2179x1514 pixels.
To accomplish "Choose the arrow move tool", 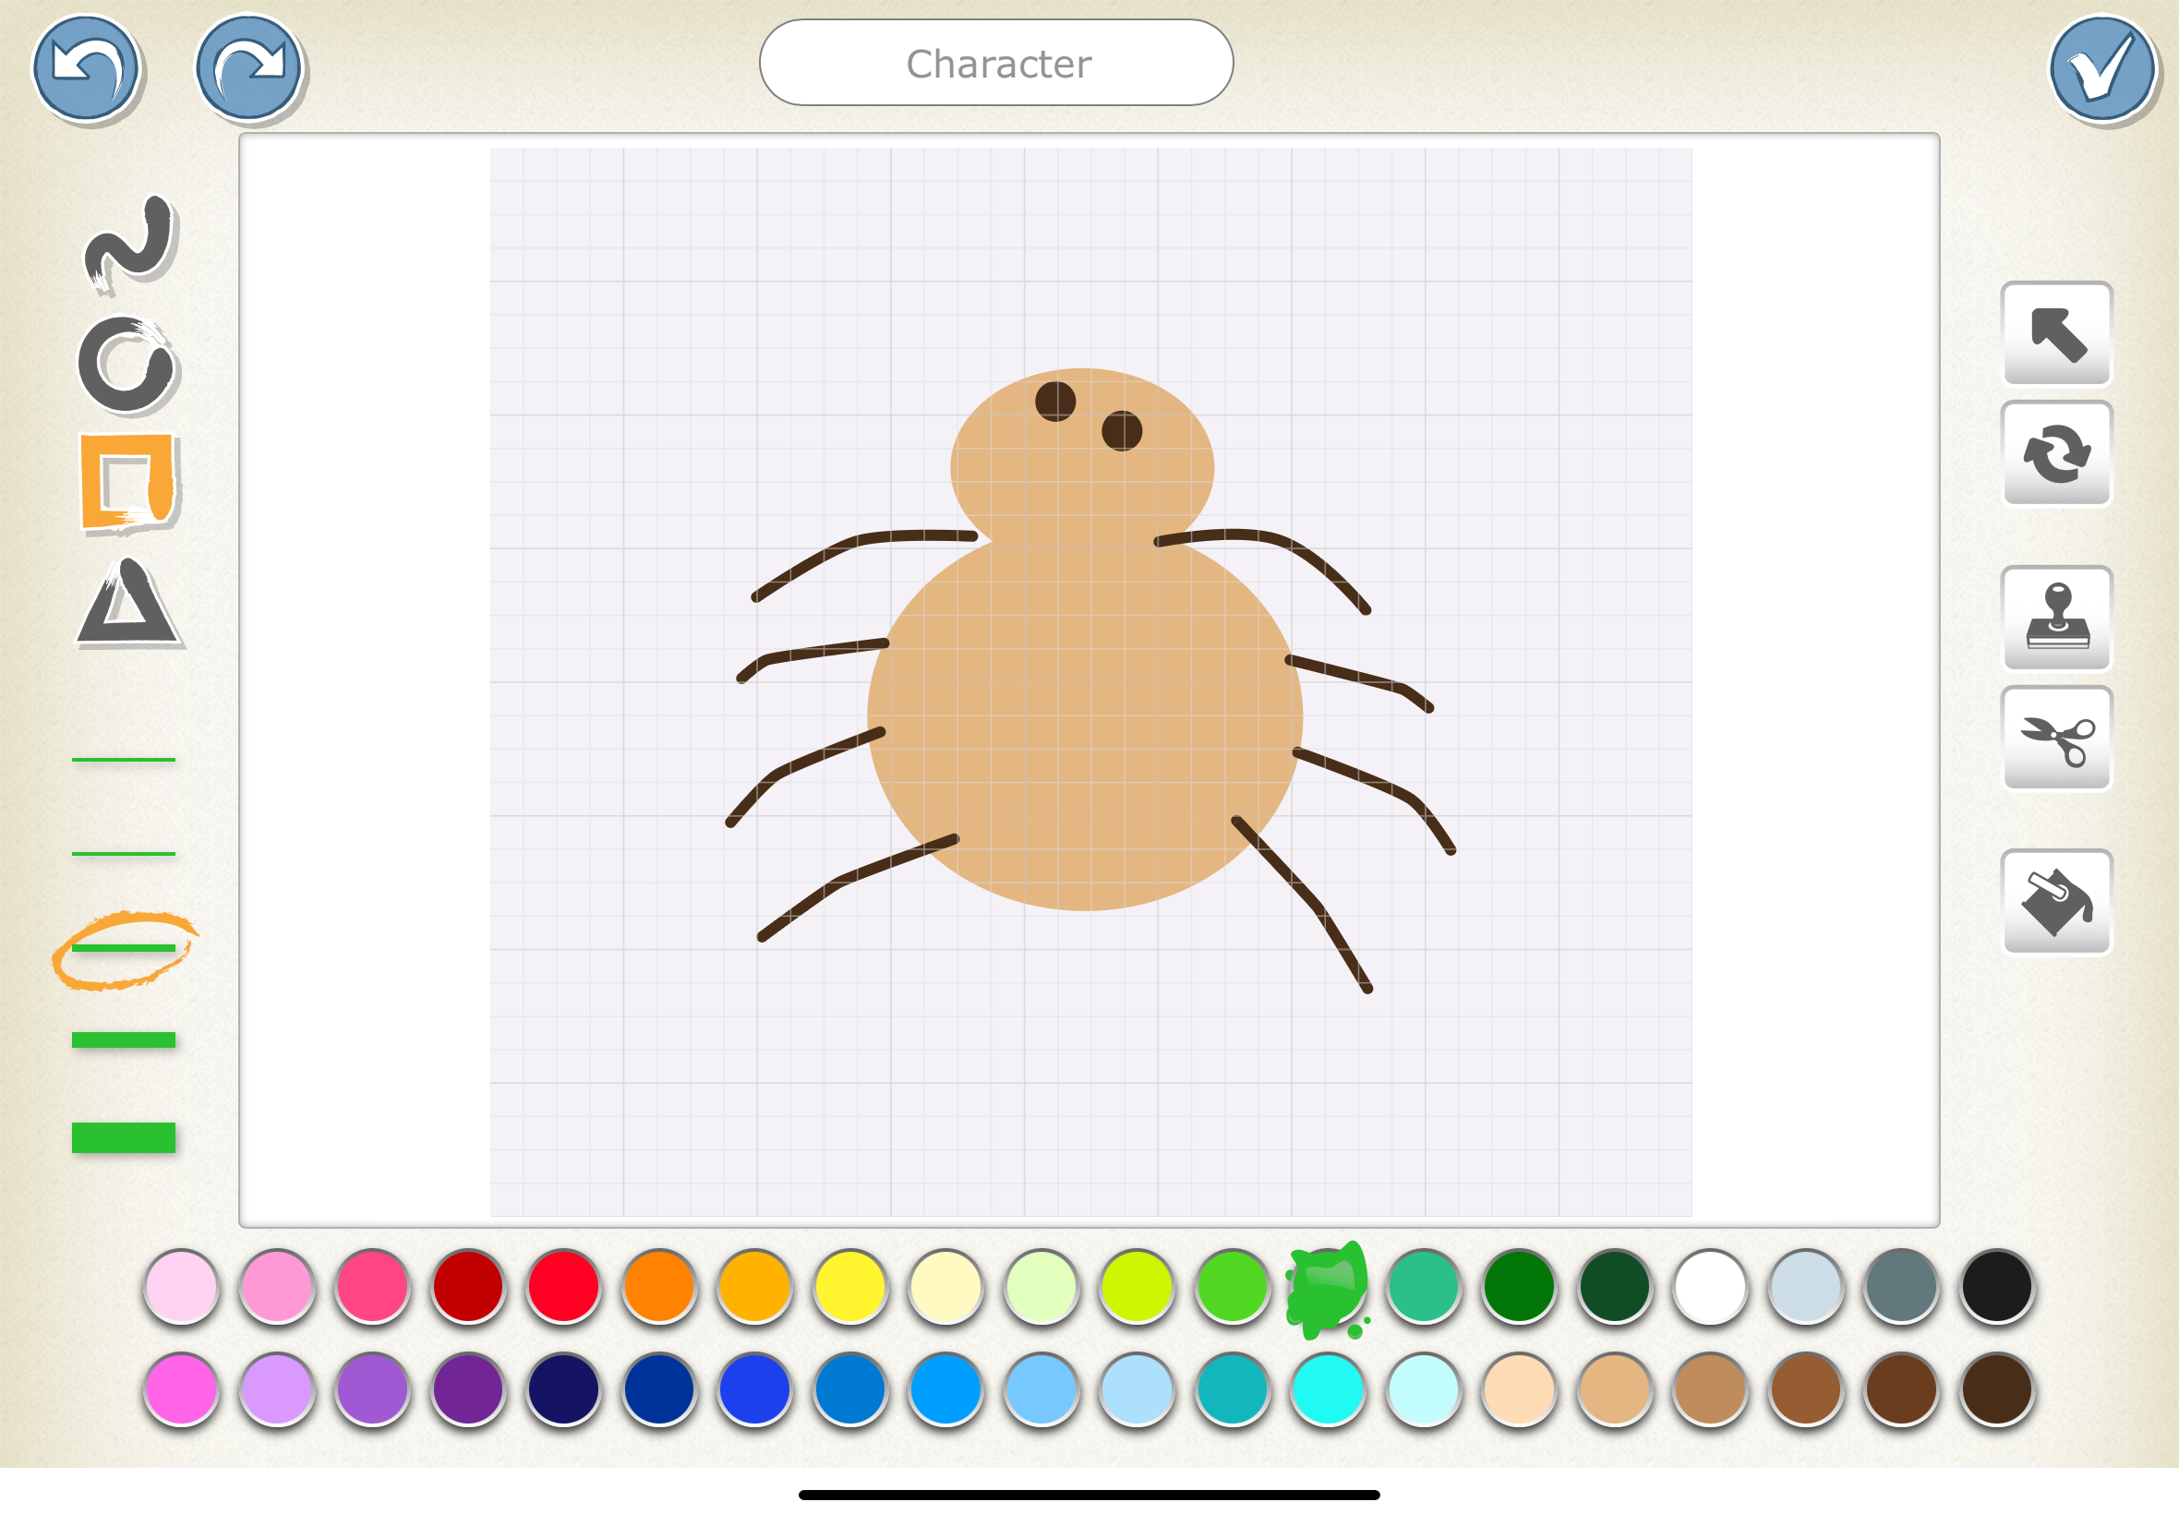I will click(2055, 334).
